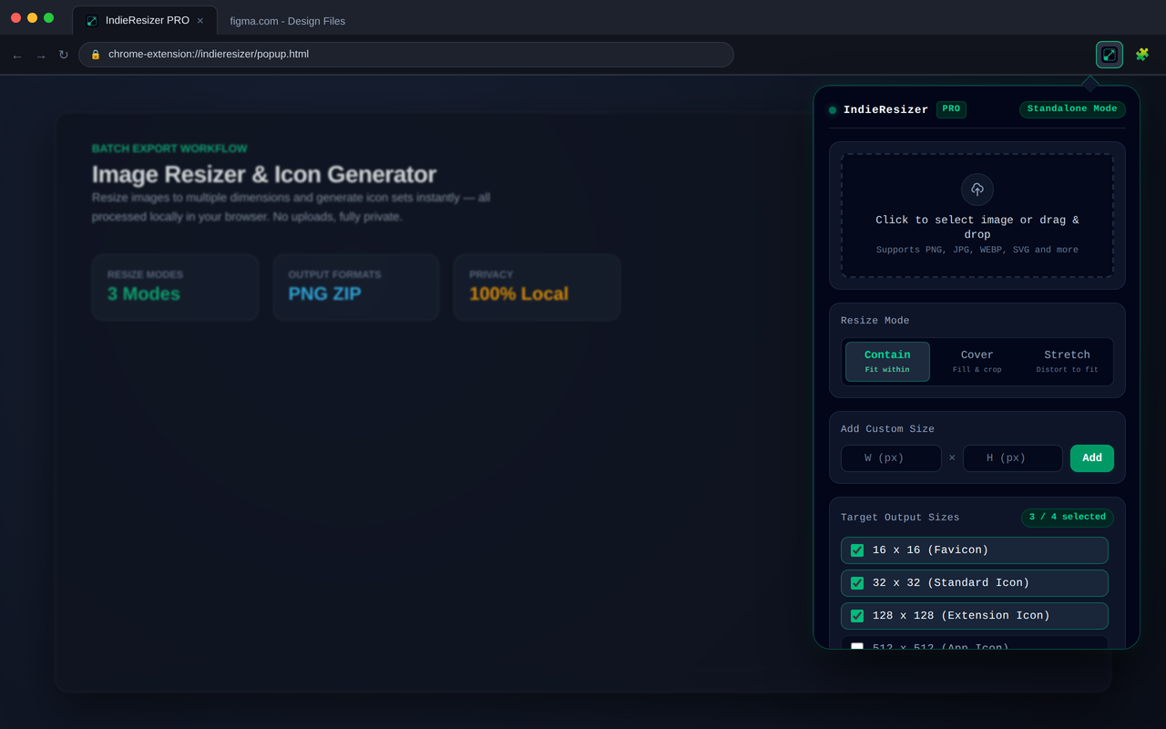
Task: Click the 'Target Output Sizes' label
Action: pyautogui.click(x=900, y=518)
